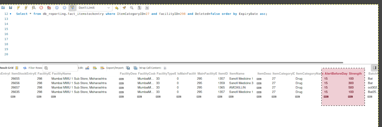
Task: Toggle wrap cell content icon
Action: click(x=165, y=68)
